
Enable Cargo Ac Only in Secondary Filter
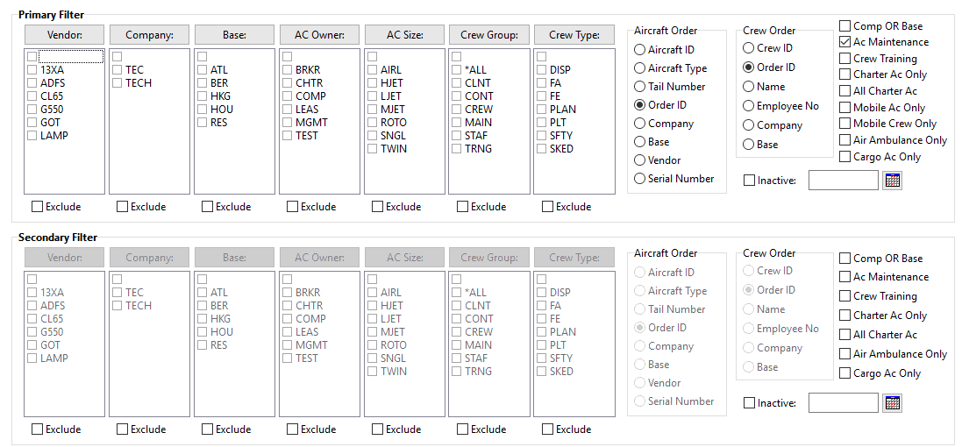click(x=845, y=373)
